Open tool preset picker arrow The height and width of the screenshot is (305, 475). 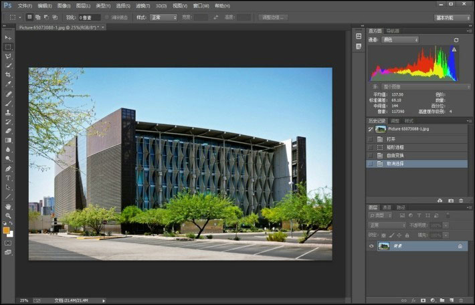(x=20, y=17)
